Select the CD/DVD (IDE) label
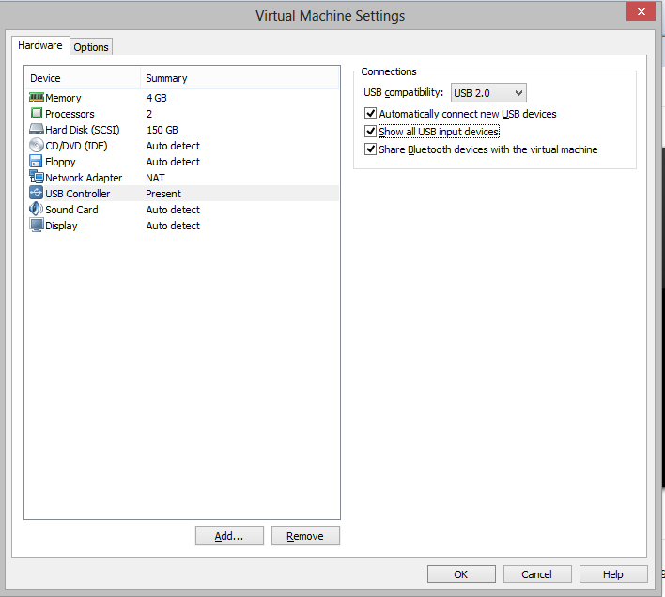The image size is (665, 597). tap(76, 146)
